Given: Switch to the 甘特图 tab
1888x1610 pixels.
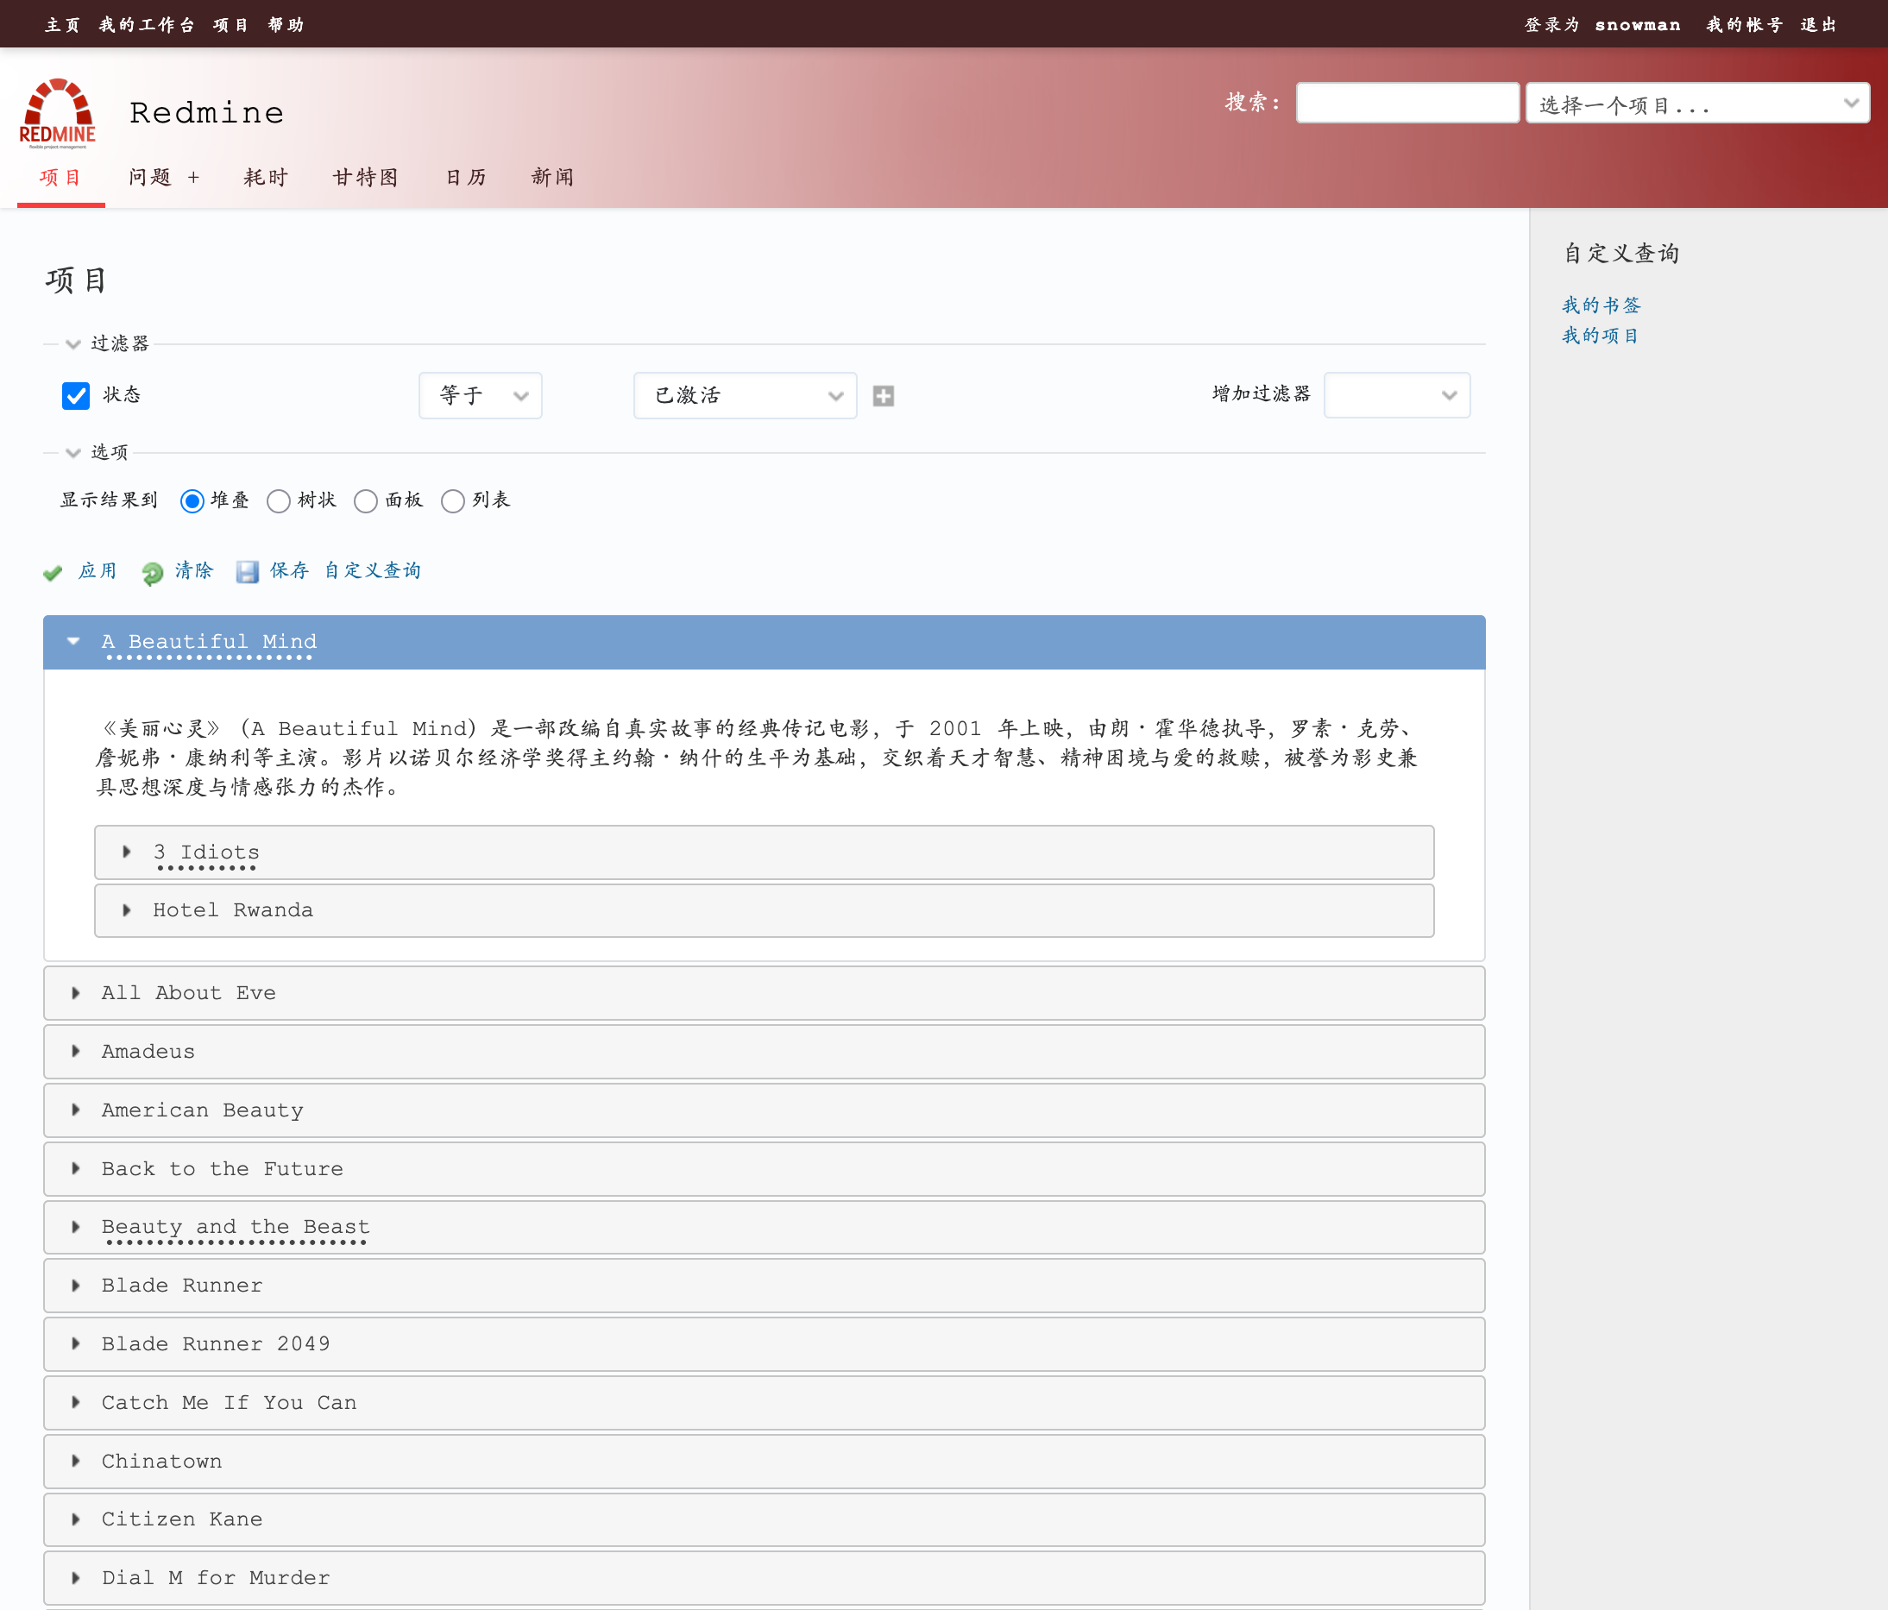Looking at the screenshot, I should 367,178.
